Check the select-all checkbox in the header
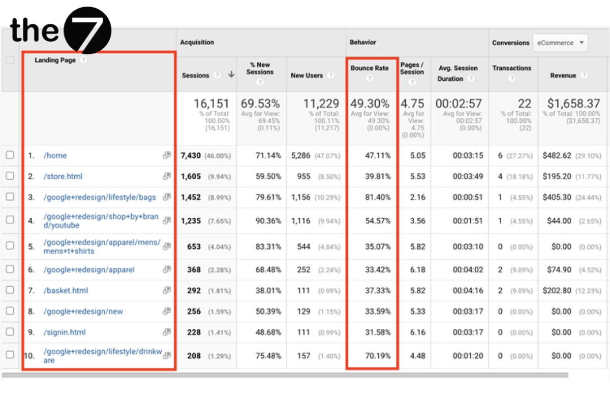This screenshot has height=406, width=610. click(x=9, y=59)
